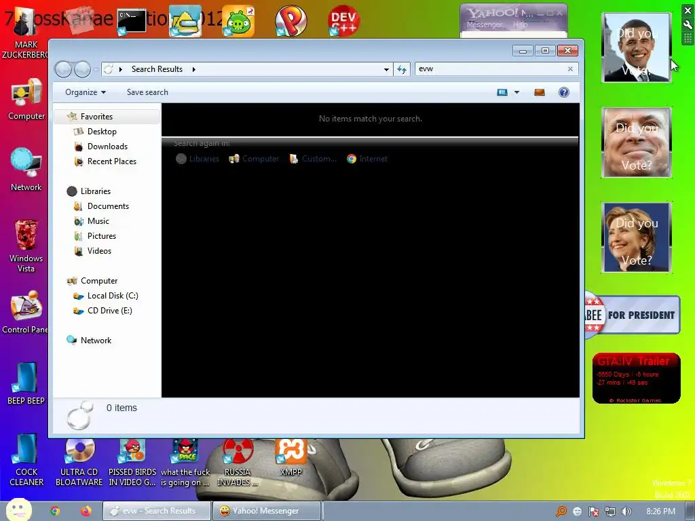Open the Action Center flag tray icon
This screenshot has height=521, width=695.
593,512
